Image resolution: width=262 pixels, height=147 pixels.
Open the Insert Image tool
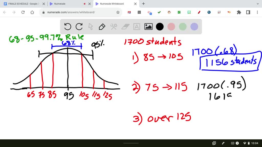148,27
